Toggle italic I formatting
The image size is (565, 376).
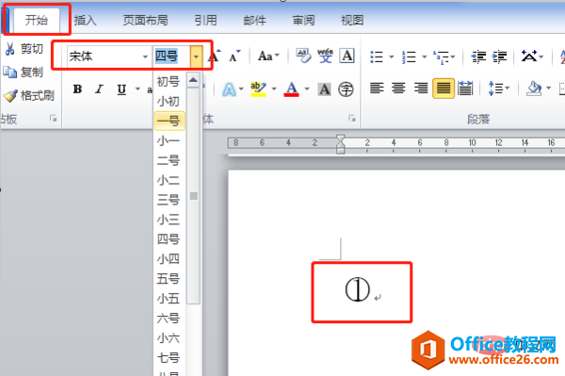[99, 89]
